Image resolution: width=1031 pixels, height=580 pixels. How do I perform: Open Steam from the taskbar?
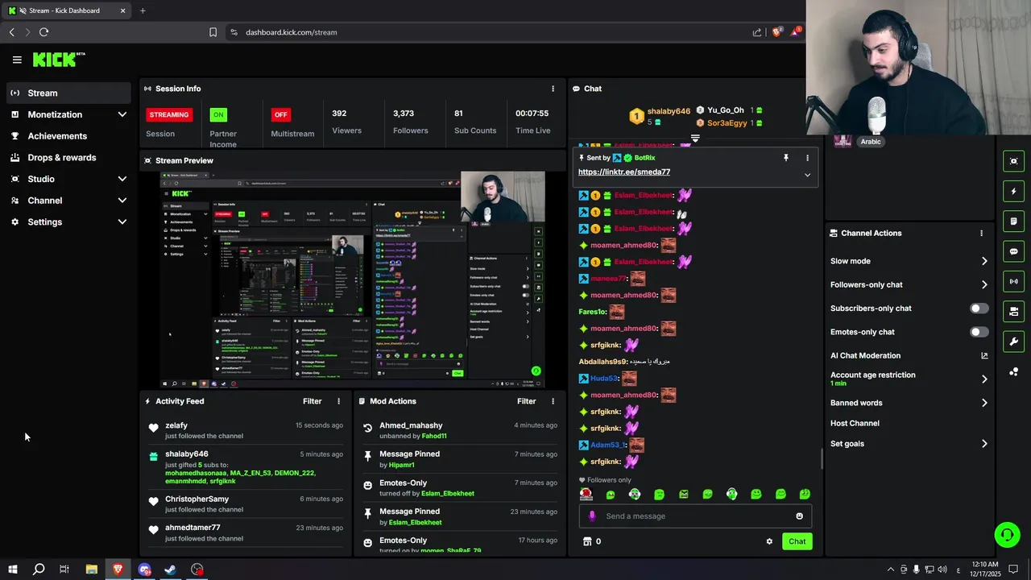pos(171,570)
